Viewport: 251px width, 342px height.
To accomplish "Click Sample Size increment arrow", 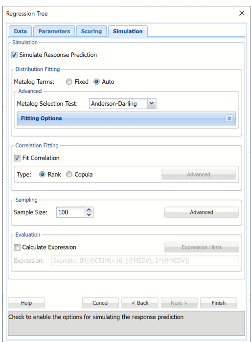I will [89, 209].
